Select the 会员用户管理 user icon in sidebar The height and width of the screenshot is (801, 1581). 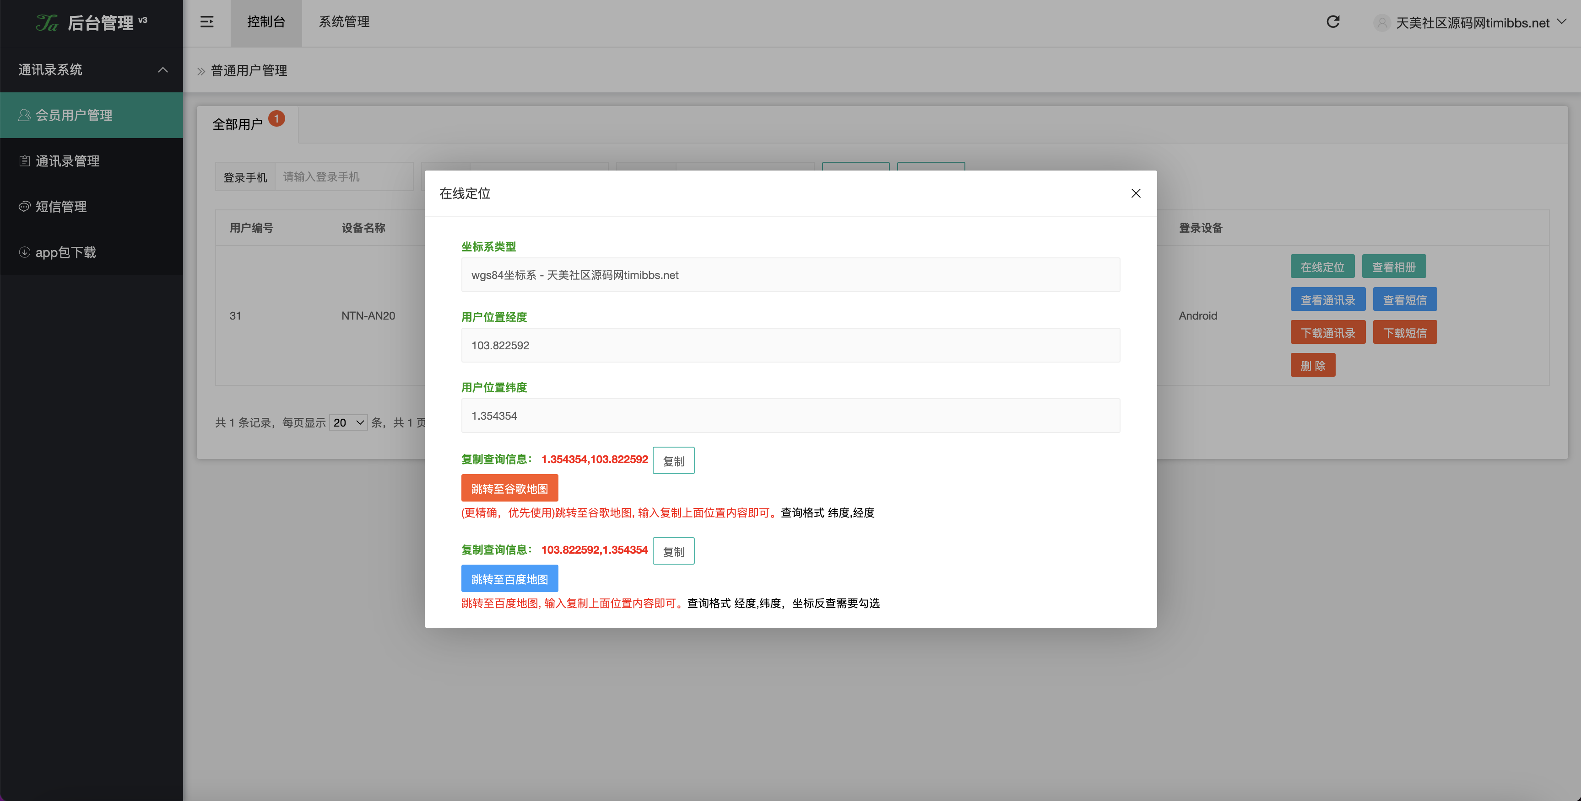pos(25,115)
